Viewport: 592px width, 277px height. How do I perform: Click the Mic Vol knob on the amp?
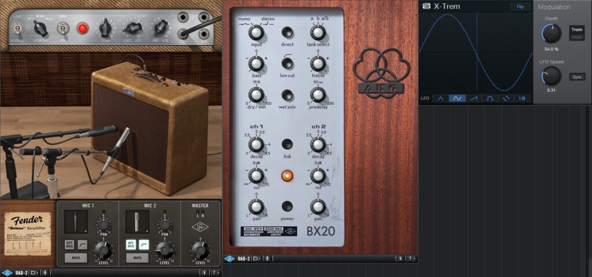coord(161,28)
